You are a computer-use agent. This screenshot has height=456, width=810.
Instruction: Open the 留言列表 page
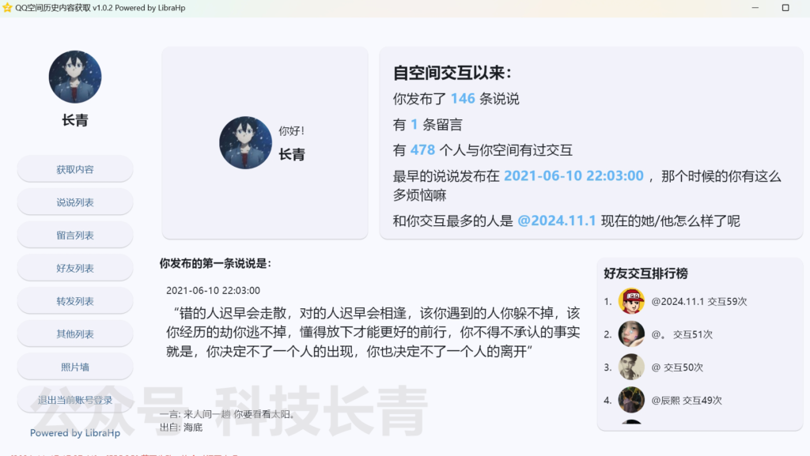click(75, 236)
